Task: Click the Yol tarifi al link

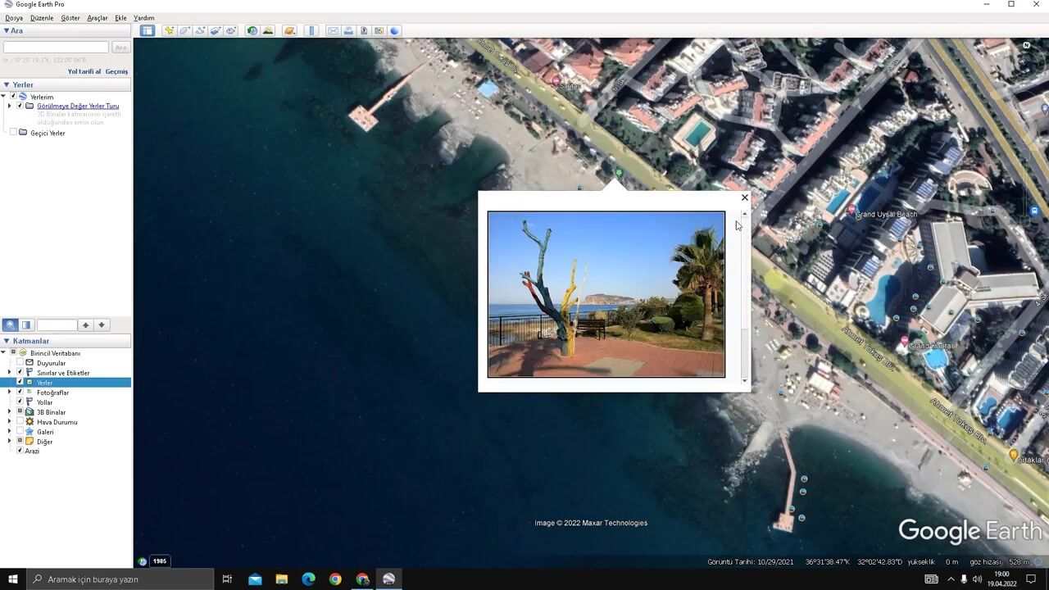Action: 84,71
